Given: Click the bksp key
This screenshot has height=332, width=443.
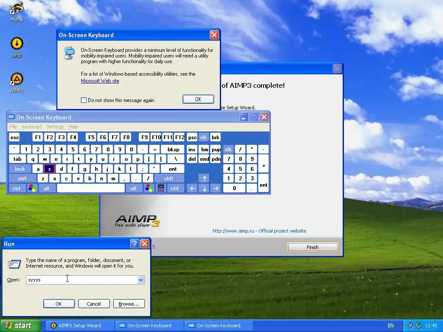Looking at the screenshot, I should coord(173,149).
